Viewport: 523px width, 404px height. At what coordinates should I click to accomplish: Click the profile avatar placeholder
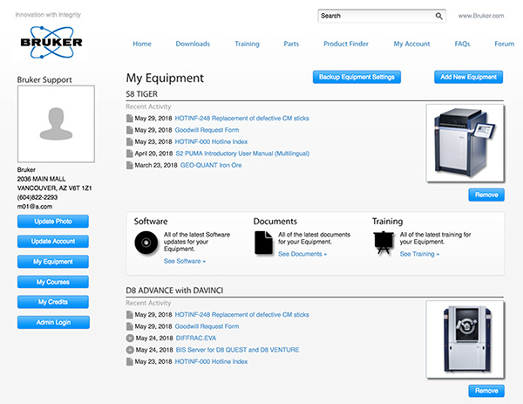(56, 124)
